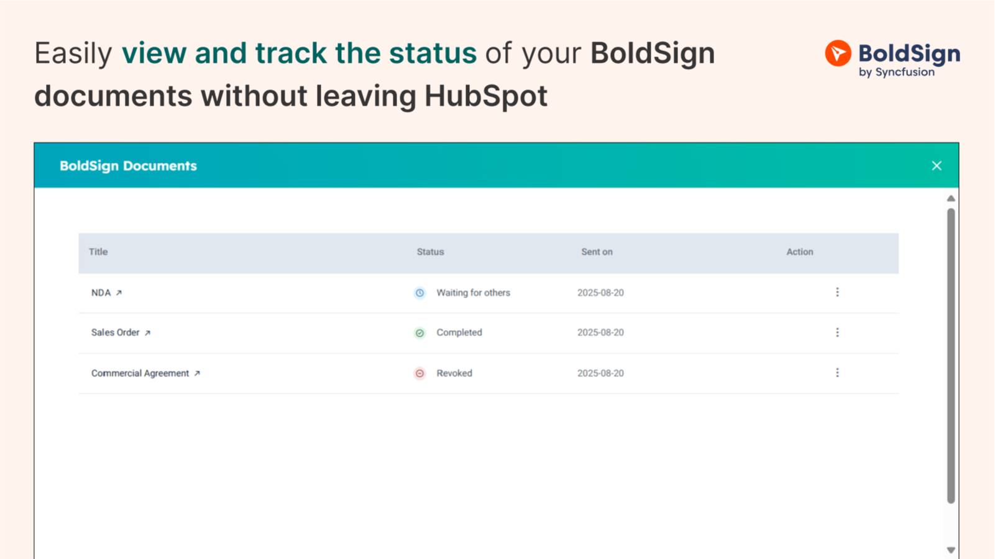
Task: Click the scrollbar down arrow
Action: pyautogui.click(x=950, y=549)
